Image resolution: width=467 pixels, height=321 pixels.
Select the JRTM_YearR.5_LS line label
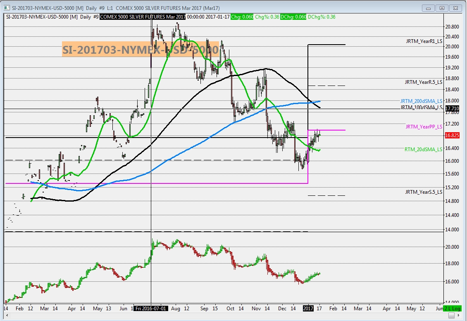pyautogui.click(x=423, y=82)
